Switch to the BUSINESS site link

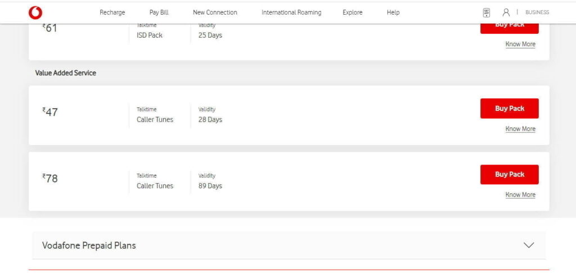[x=537, y=12]
